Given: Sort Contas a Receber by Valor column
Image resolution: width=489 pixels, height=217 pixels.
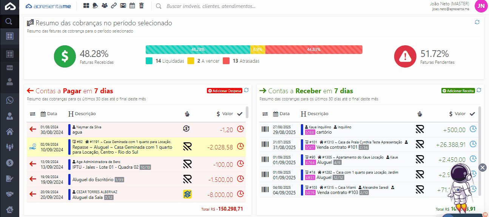Looking at the screenshot, I should pyautogui.click(x=457, y=114).
